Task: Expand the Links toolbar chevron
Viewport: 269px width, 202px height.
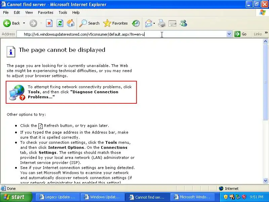Action: coord(266,32)
